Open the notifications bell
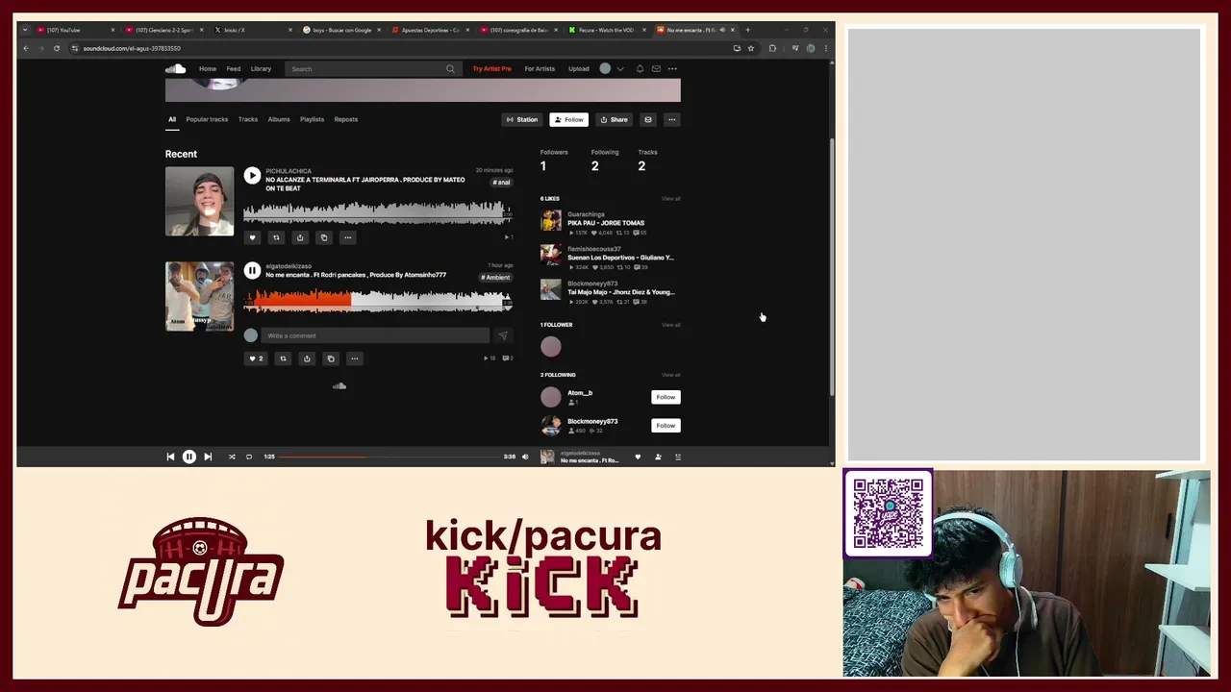 640,68
